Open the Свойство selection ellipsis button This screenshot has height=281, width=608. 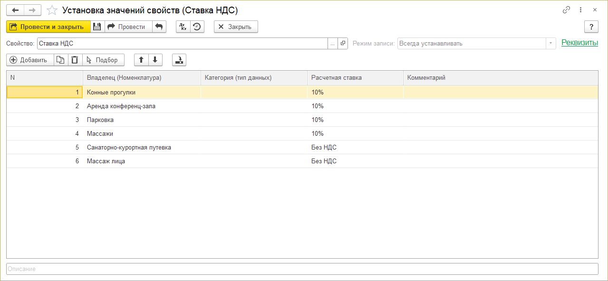[x=333, y=43]
